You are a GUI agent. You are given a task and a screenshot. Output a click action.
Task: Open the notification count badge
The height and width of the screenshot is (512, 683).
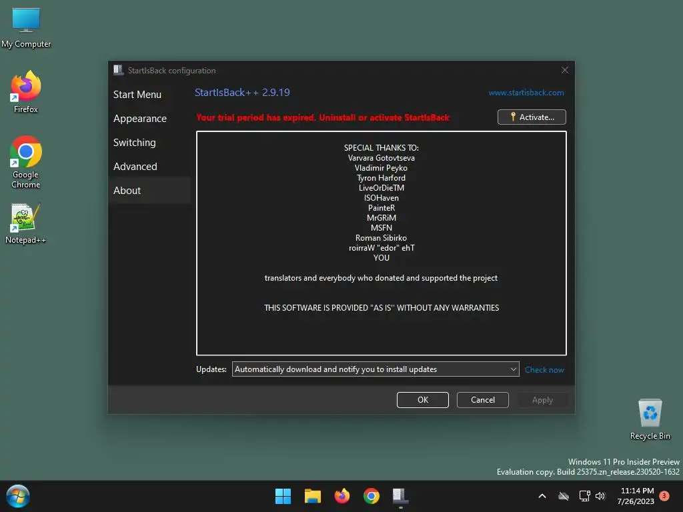point(664,496)
